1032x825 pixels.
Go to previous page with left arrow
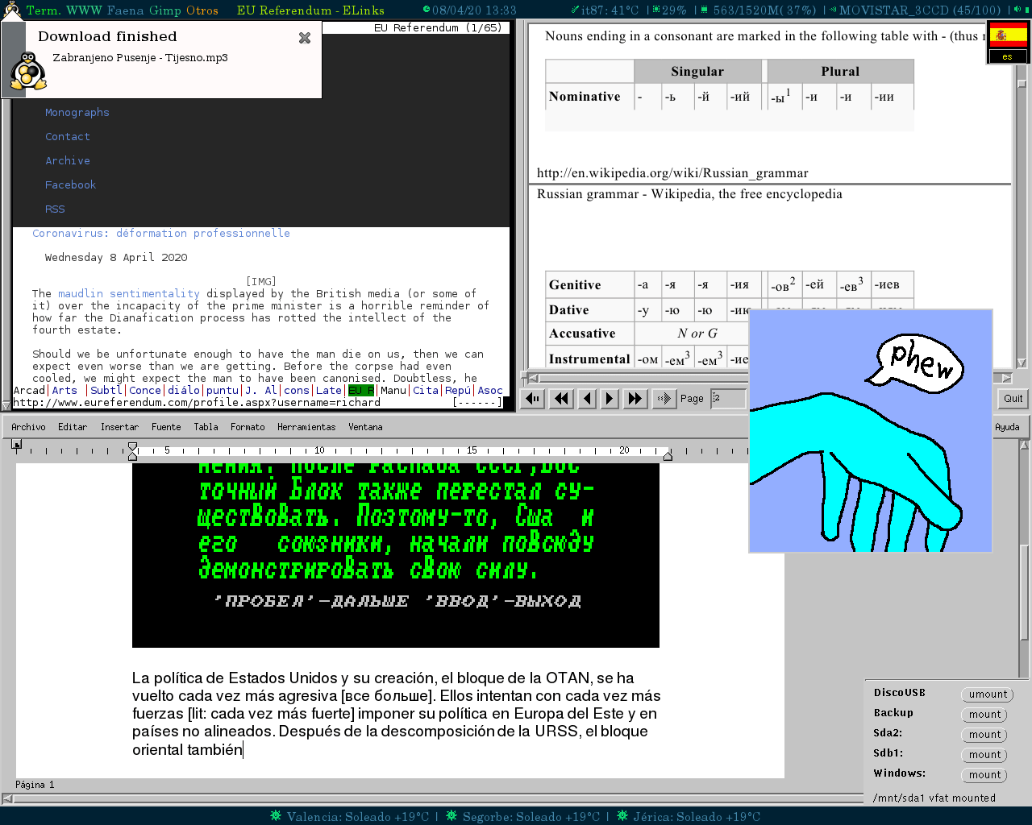pyautogui.click(x=587, y=398)
